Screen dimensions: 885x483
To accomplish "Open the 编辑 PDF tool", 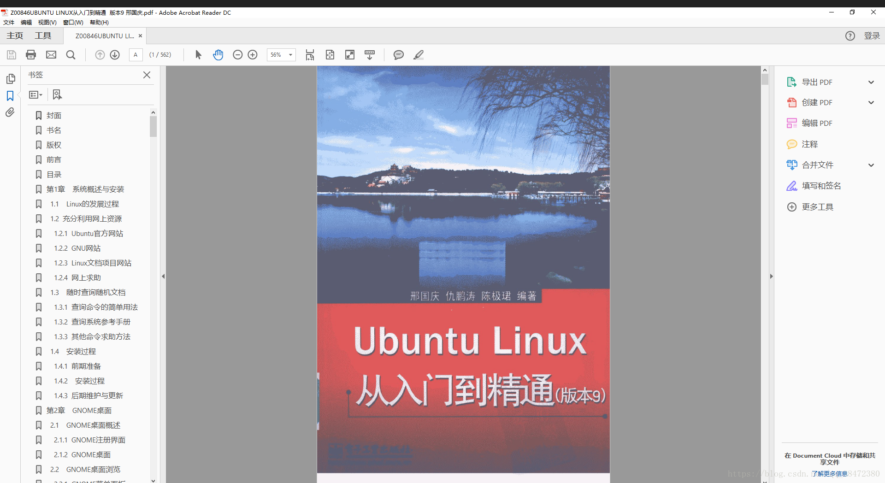I will [x=809, y=123].
